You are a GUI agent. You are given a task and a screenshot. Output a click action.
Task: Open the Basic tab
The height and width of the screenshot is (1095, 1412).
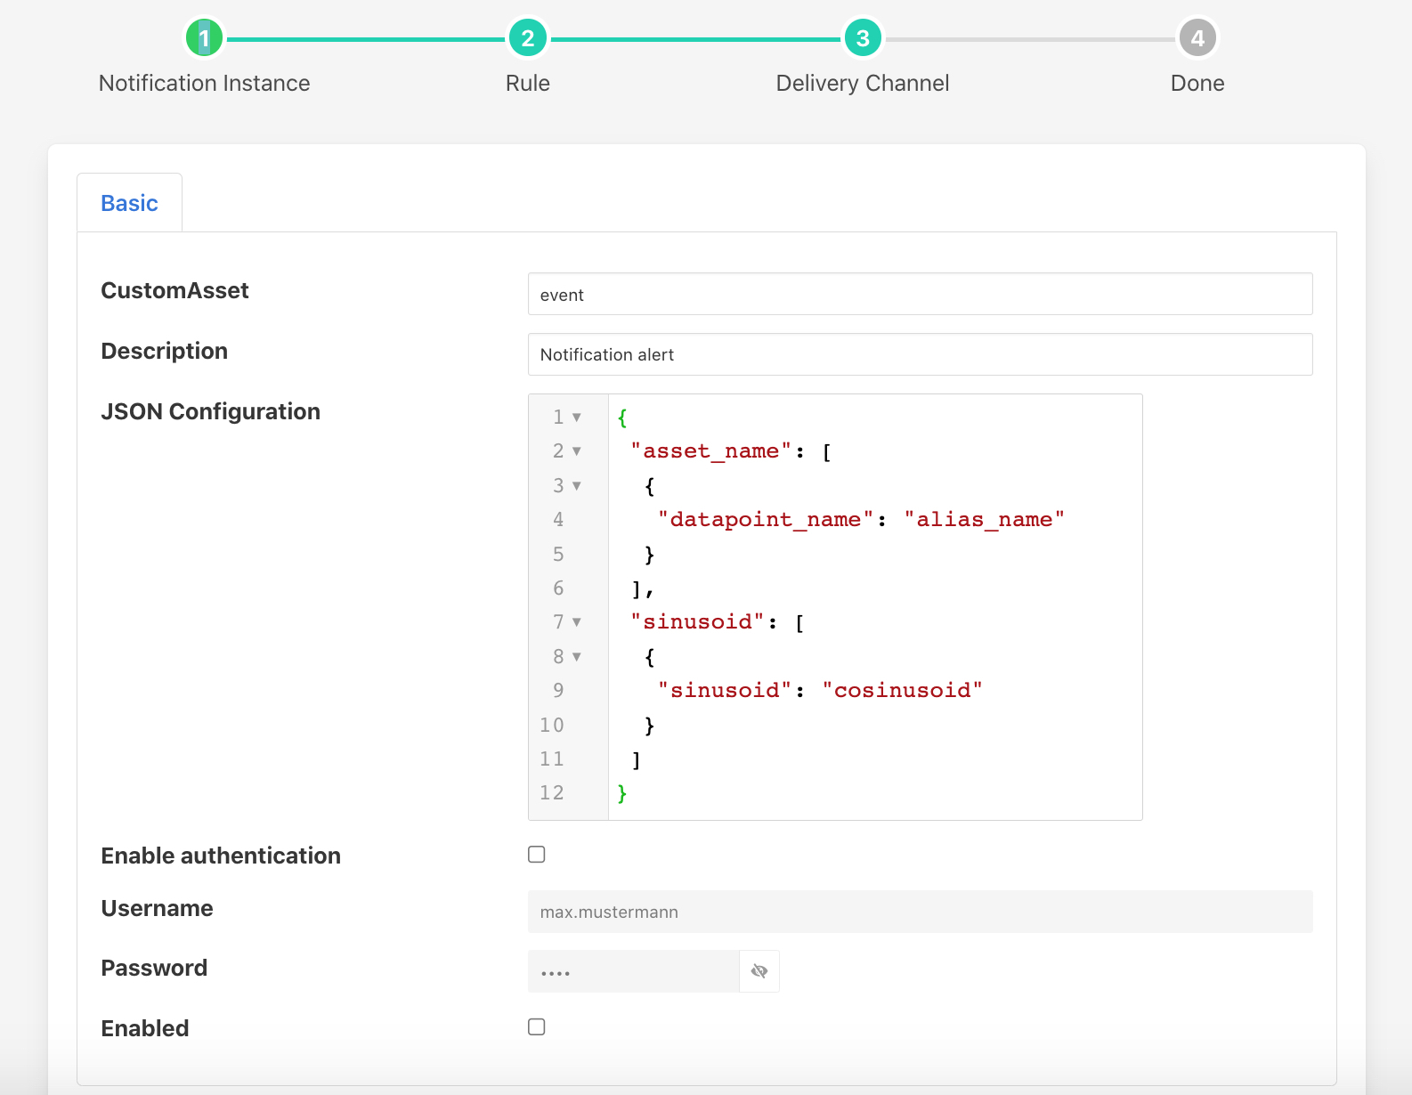[130, 203]
